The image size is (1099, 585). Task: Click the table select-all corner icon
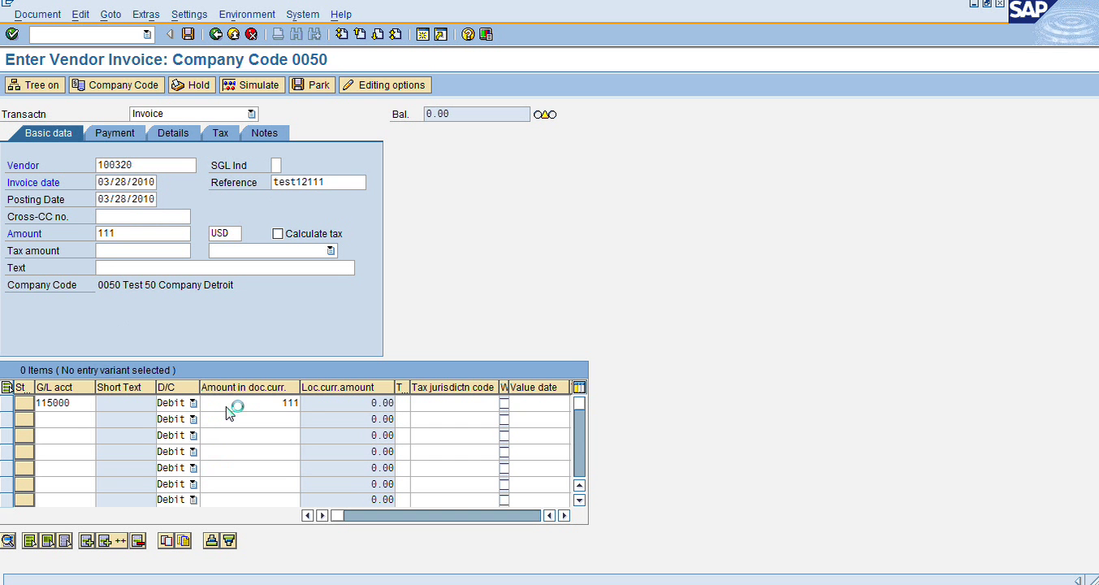click(x=6, y=388)
